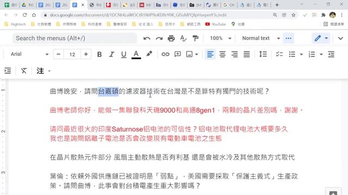Open Chrome extensions puzzle icon

pyautogui.click(x=323, y=15)
